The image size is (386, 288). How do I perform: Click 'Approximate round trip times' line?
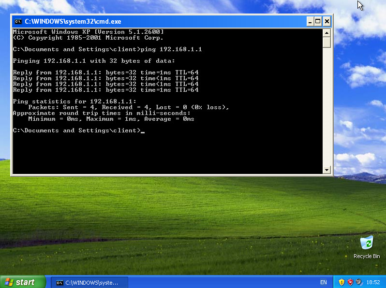click(x=102, y=113)
